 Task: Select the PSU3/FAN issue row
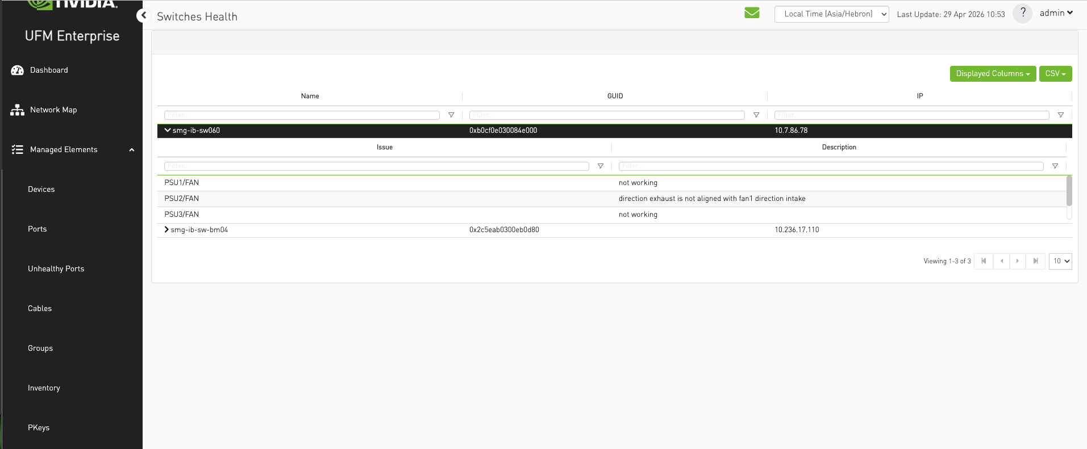pos(612,215)
